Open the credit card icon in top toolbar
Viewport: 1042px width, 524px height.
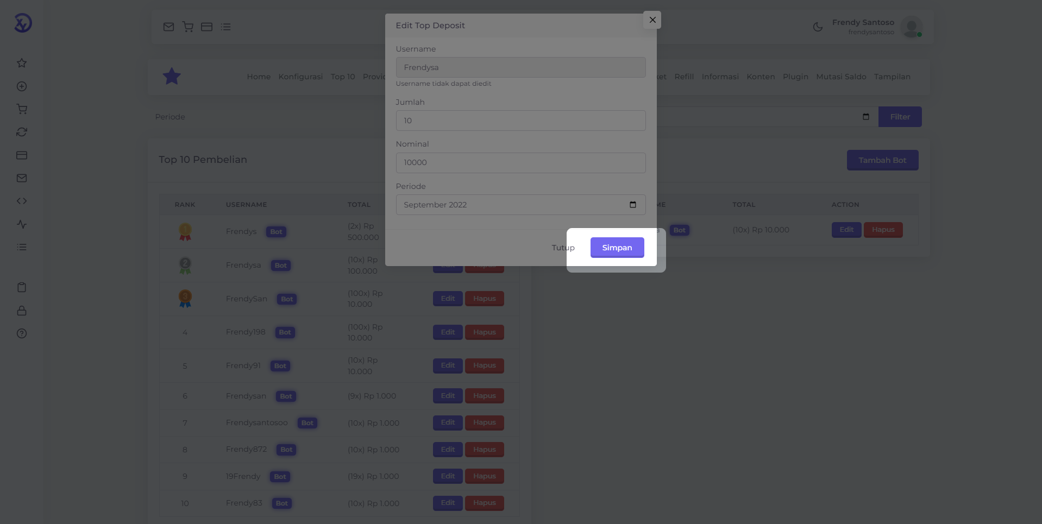point(207,27)
